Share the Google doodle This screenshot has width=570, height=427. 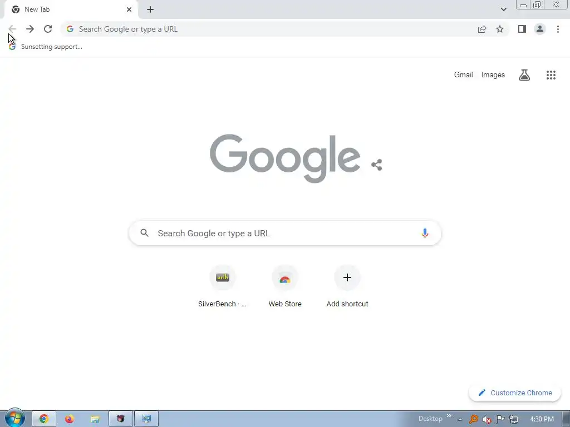coord(377,165)
